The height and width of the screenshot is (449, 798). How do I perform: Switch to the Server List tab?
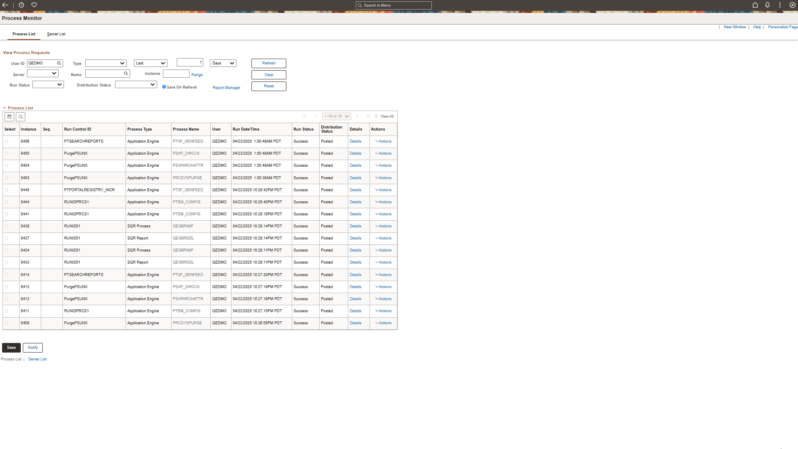click(x=56, y=34)
